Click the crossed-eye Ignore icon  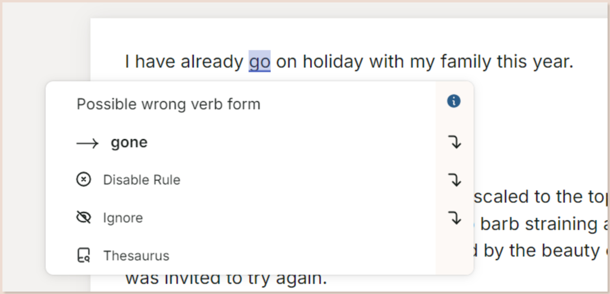click(84, 217)
